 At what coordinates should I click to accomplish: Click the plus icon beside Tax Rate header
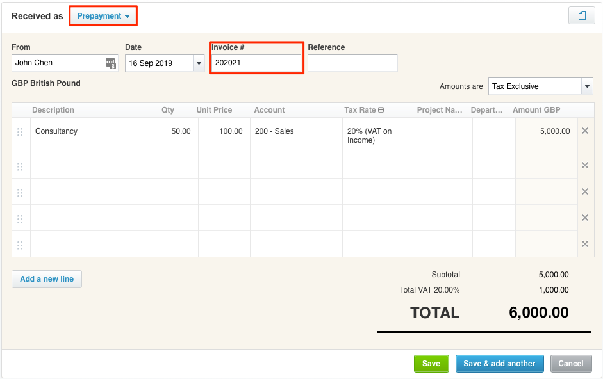click(x=381, y=110)
